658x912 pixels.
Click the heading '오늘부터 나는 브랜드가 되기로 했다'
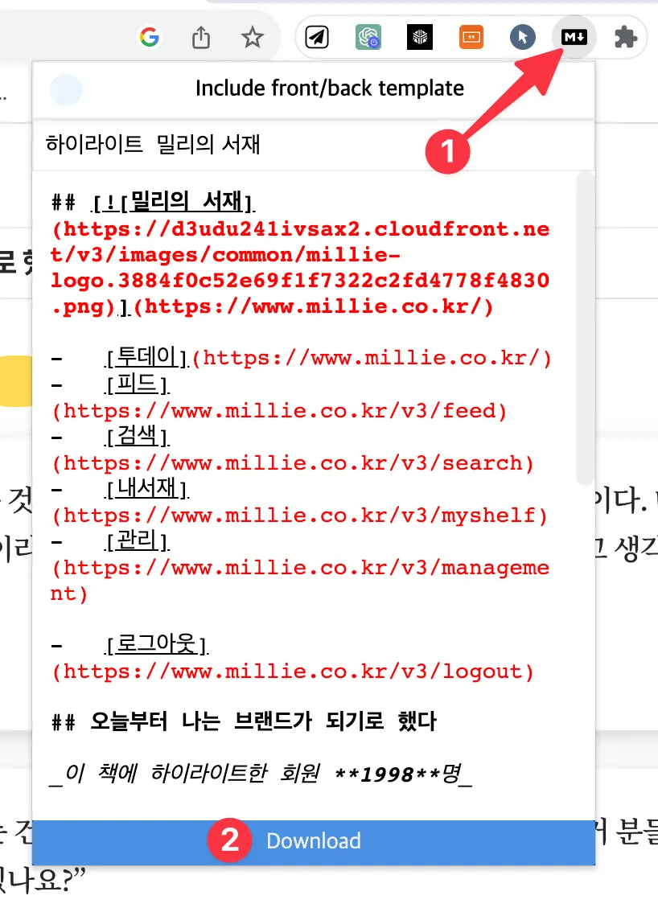pos(263,721)
